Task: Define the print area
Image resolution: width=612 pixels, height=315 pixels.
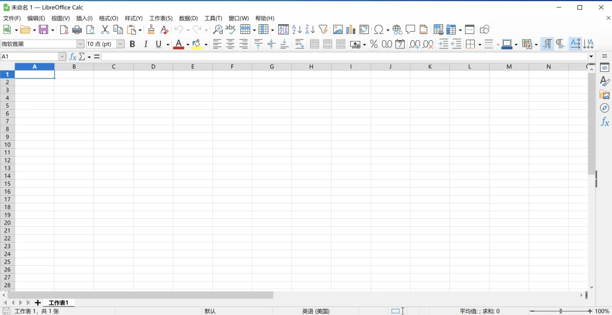Action: (x=439, y=29)
